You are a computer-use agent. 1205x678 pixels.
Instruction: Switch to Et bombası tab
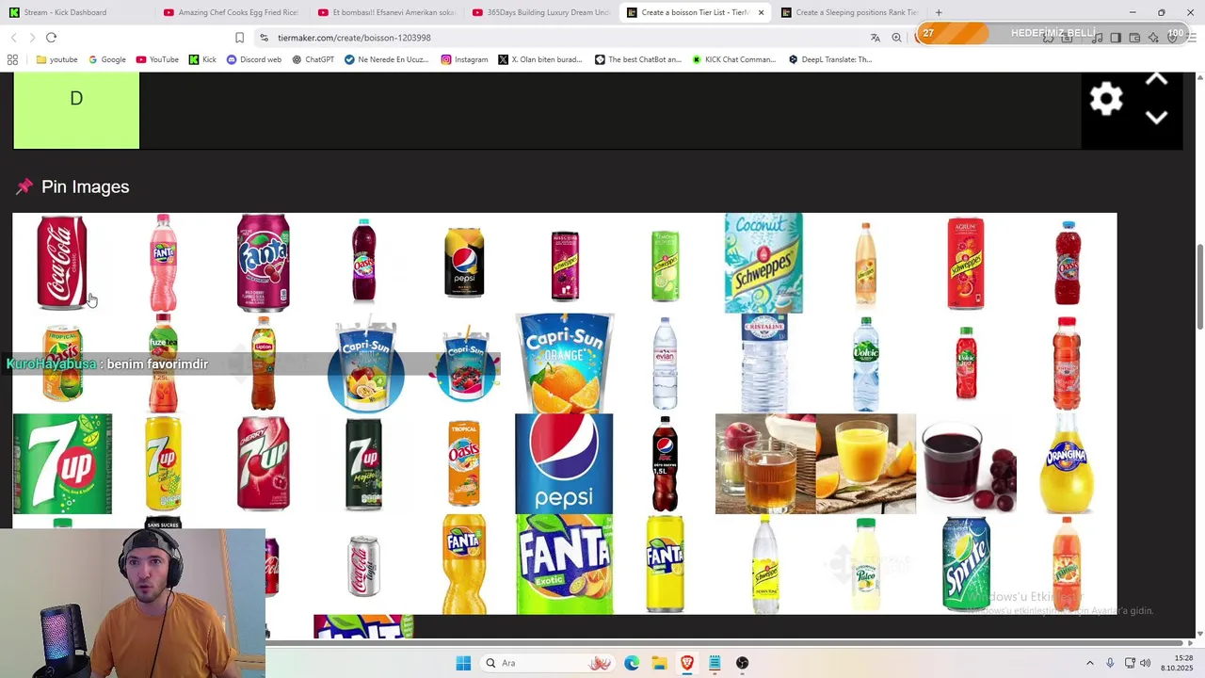(x=386, y=12)
